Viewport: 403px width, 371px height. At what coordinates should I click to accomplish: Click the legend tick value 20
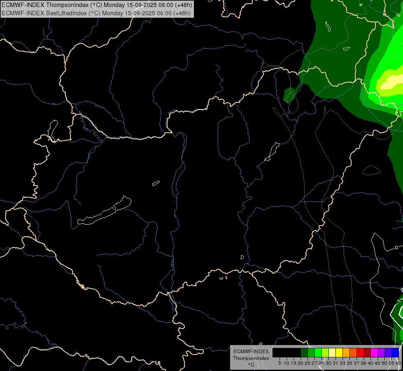[x=301, y=363]
